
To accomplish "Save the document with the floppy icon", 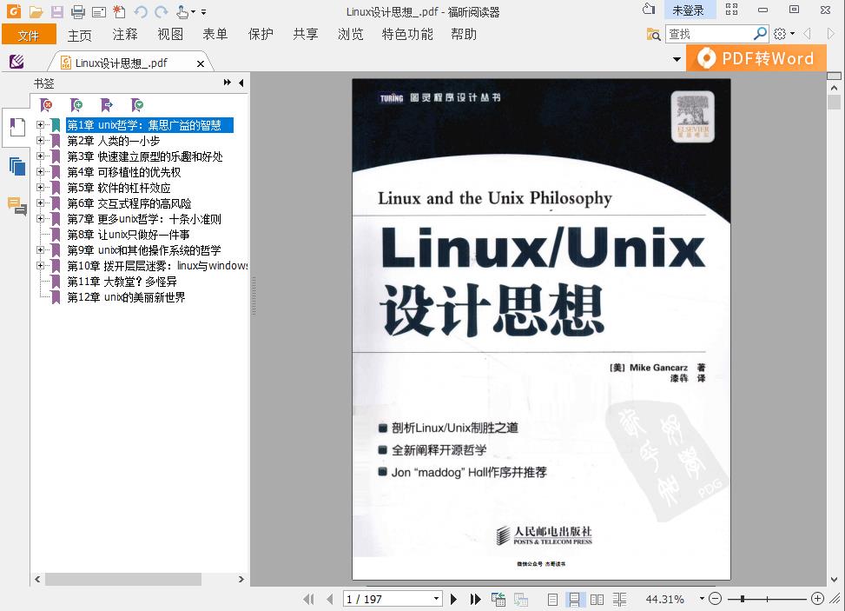I will 56,11.
